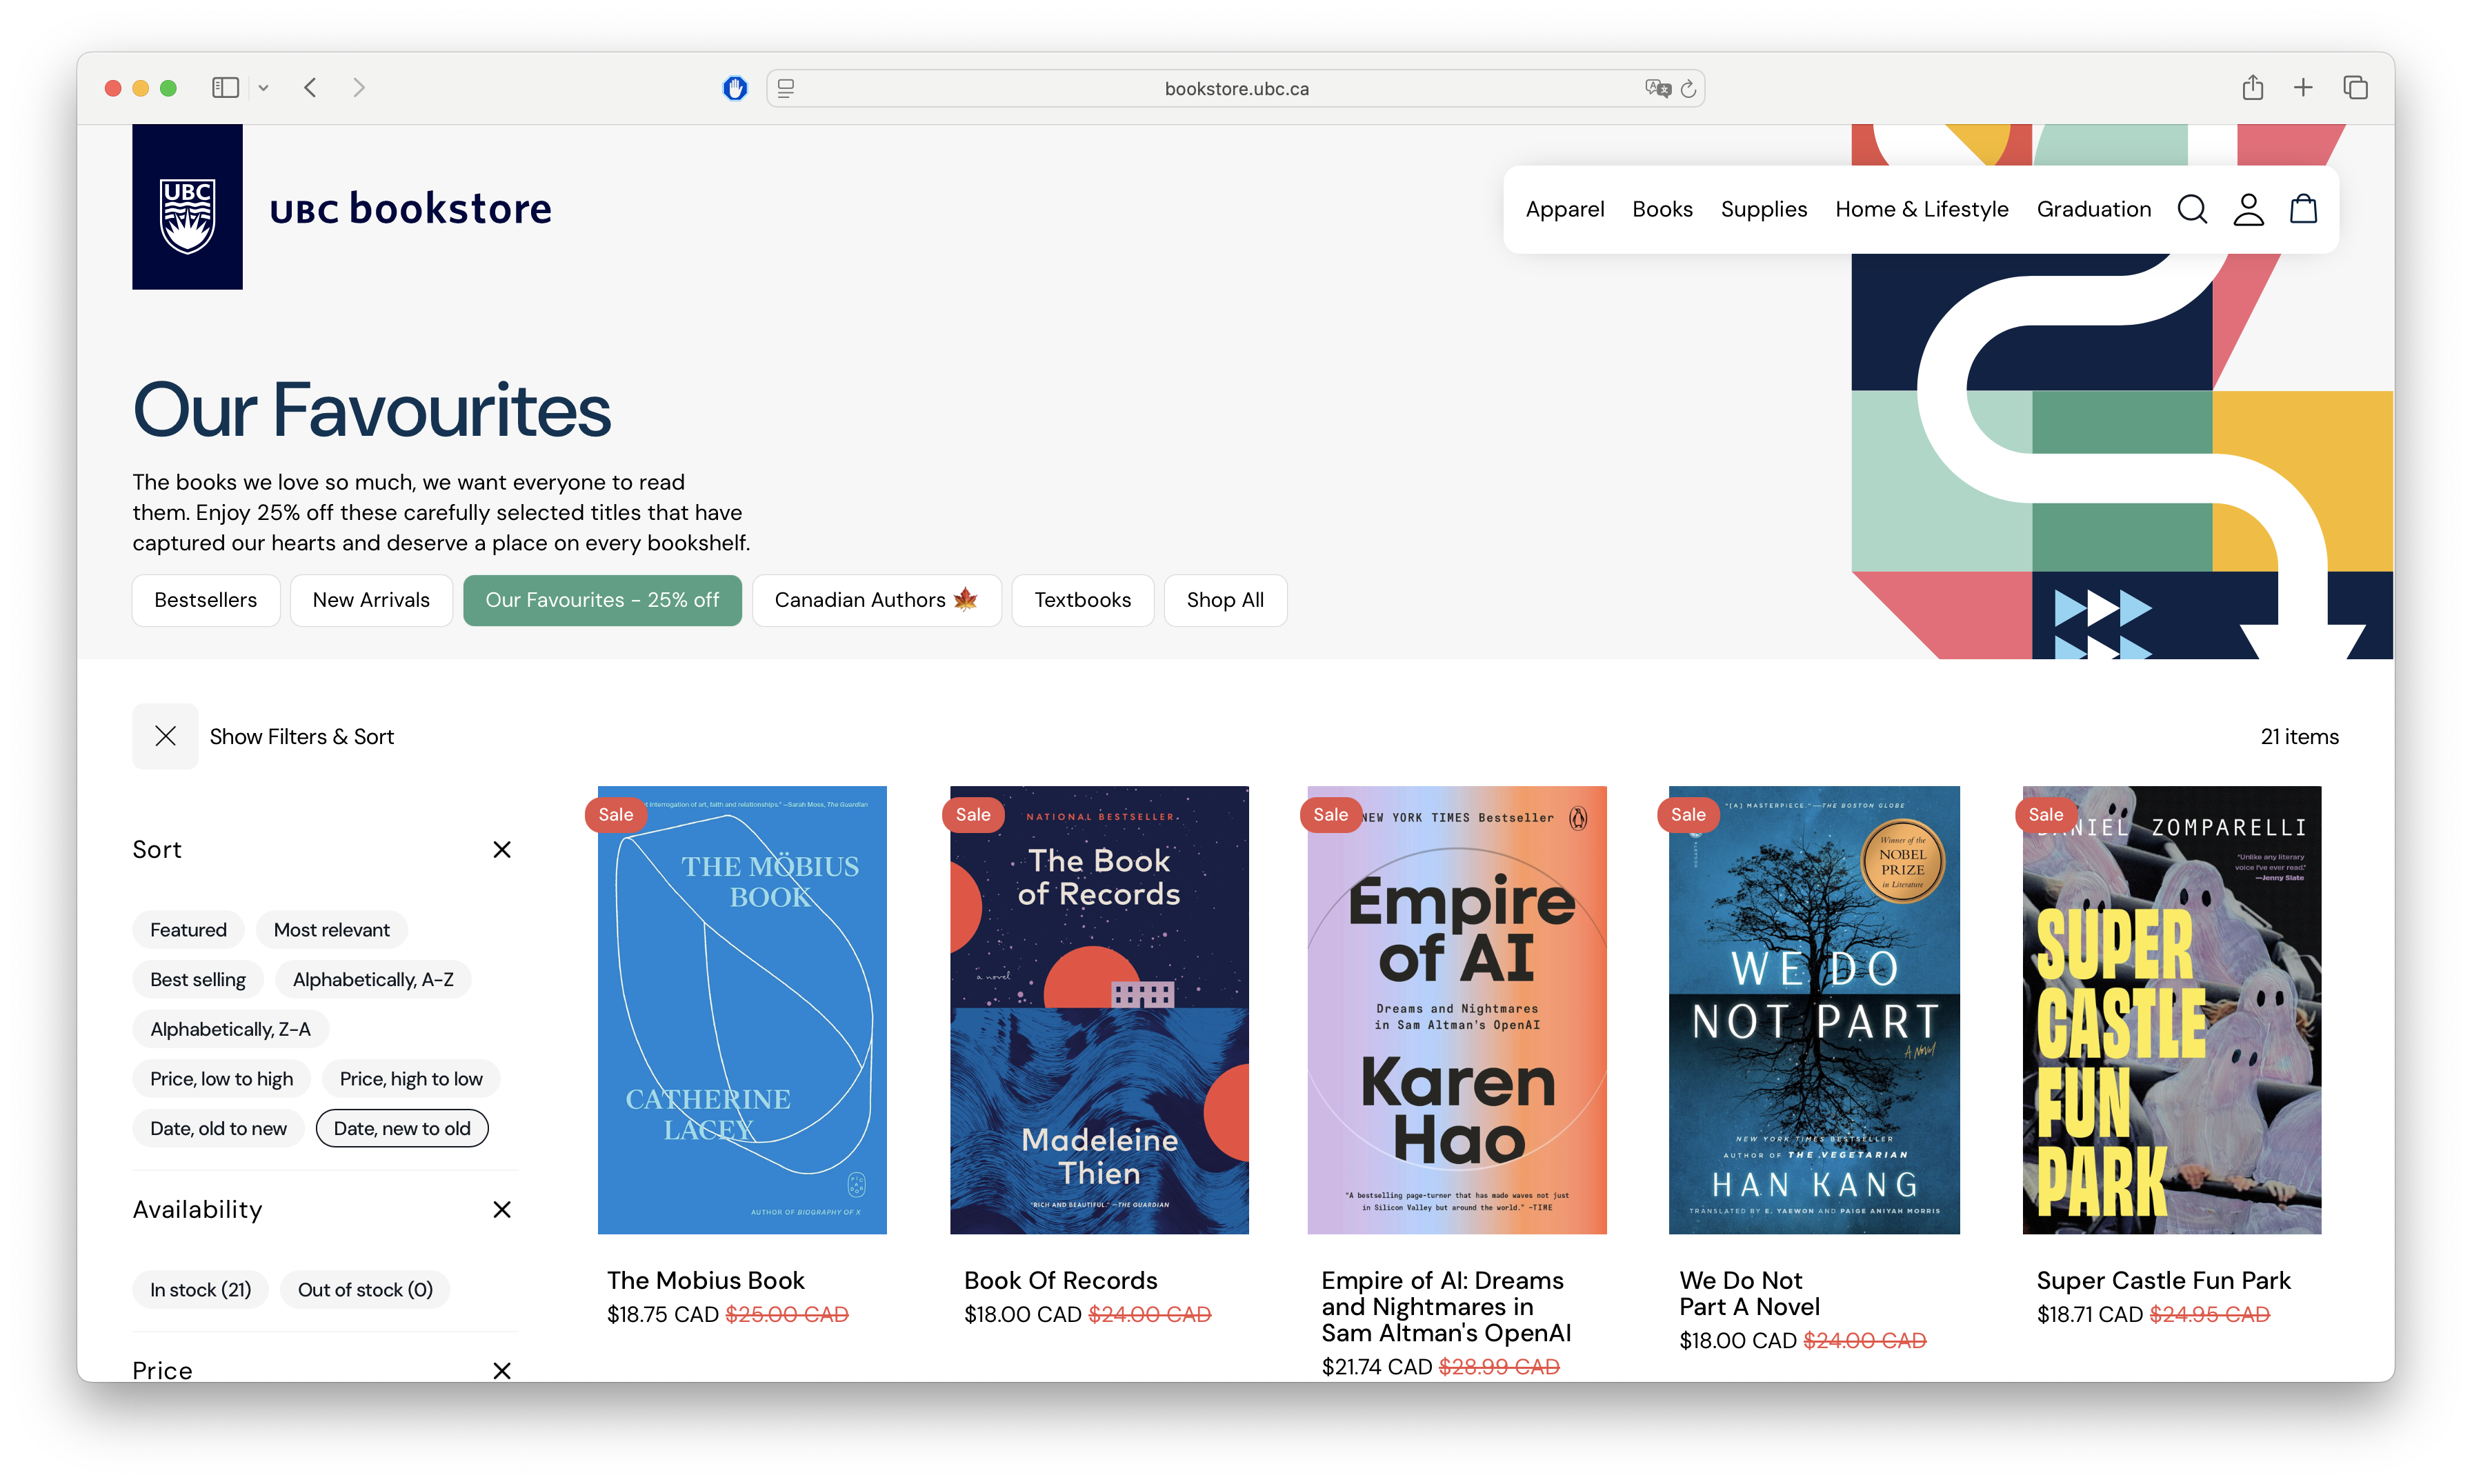2472x1484 pixels.
Task: Click the bookstore.ubc.ca address bar
Action: [1236, 88]
